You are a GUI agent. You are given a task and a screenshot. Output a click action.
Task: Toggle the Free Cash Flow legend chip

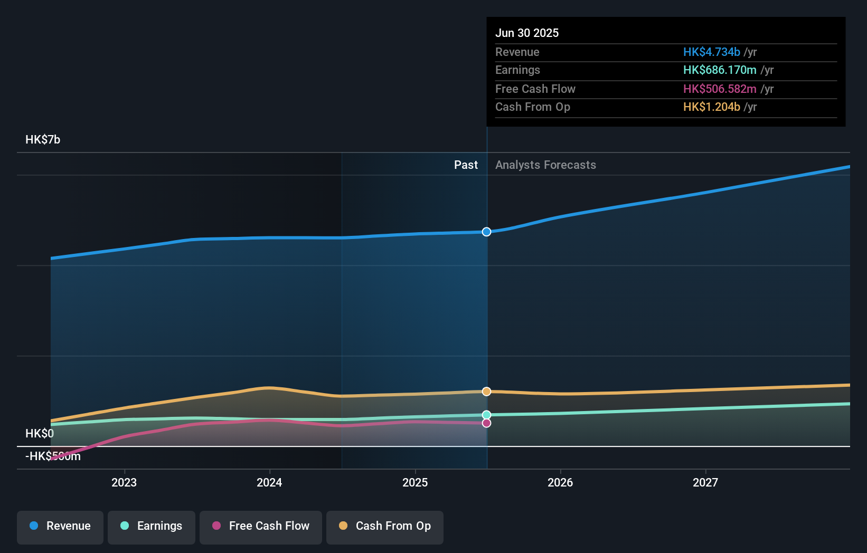tap(261, 526)
